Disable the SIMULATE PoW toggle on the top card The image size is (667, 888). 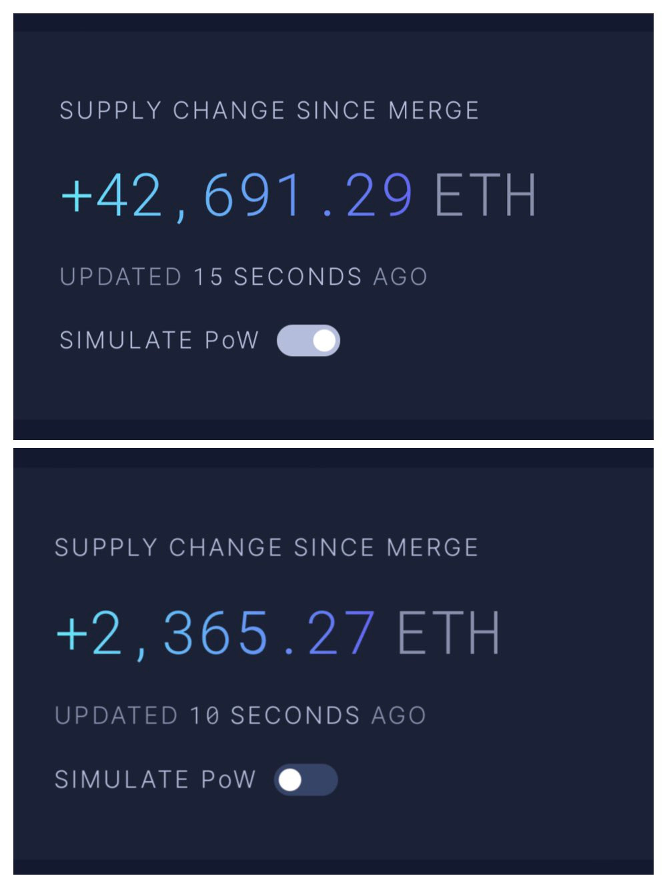pos(308,340)
